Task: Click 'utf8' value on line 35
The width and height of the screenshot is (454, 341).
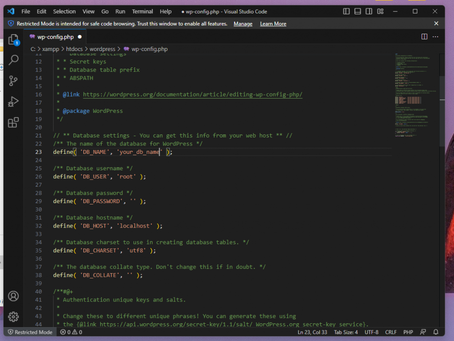Action: (x=136, y=251)
